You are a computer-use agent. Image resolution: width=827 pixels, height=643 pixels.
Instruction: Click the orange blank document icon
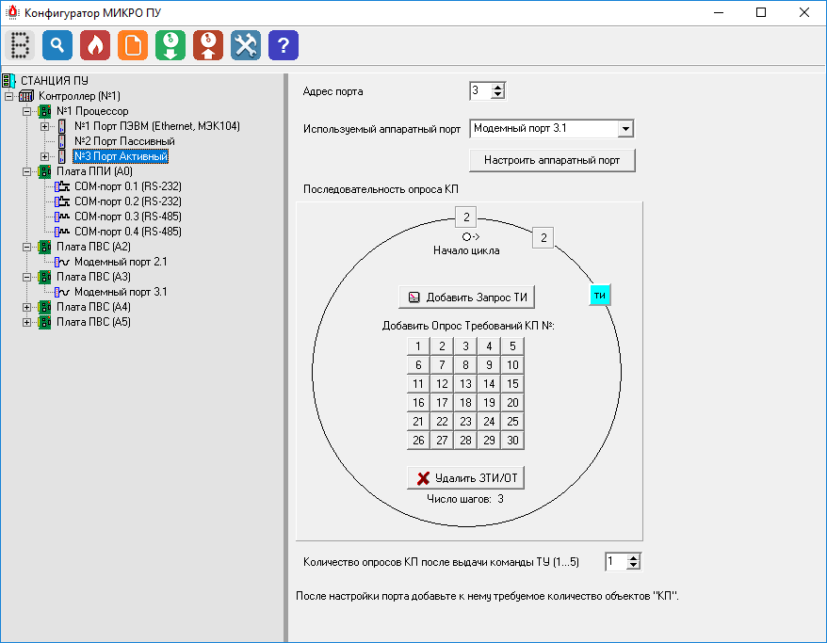pyautogui.click(x=133, y=45)
